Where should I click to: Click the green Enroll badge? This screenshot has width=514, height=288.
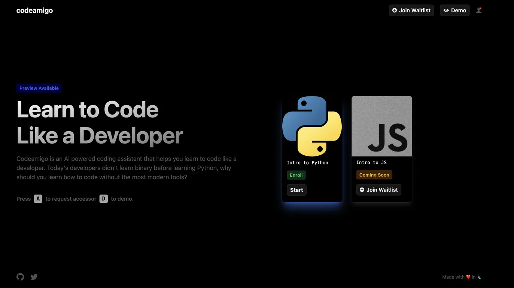[296, 175]
